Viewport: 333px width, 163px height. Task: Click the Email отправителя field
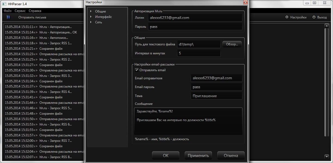coord(216,78)
